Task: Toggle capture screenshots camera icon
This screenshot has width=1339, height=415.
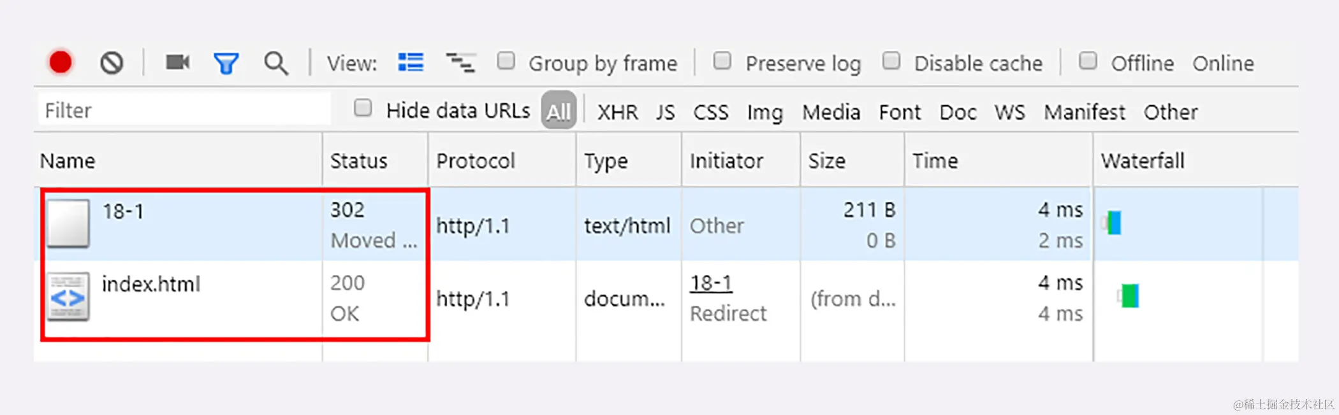Action: point(177,62)
